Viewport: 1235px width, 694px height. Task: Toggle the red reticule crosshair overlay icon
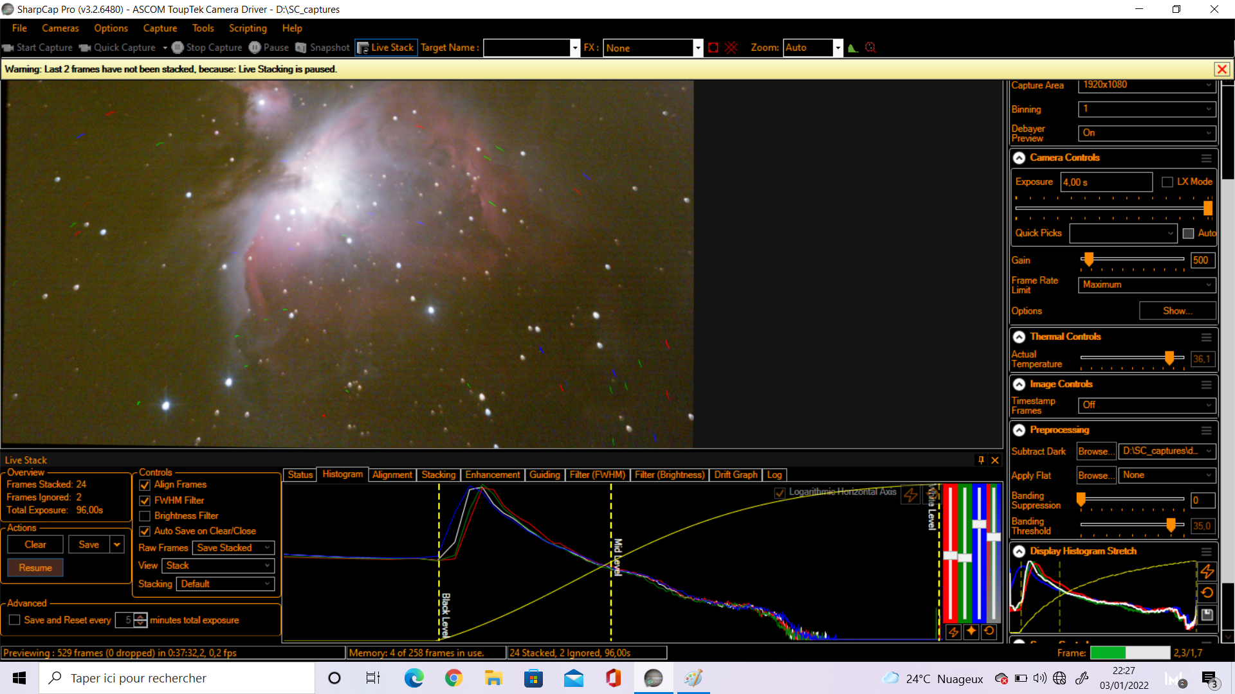point(731,48)
